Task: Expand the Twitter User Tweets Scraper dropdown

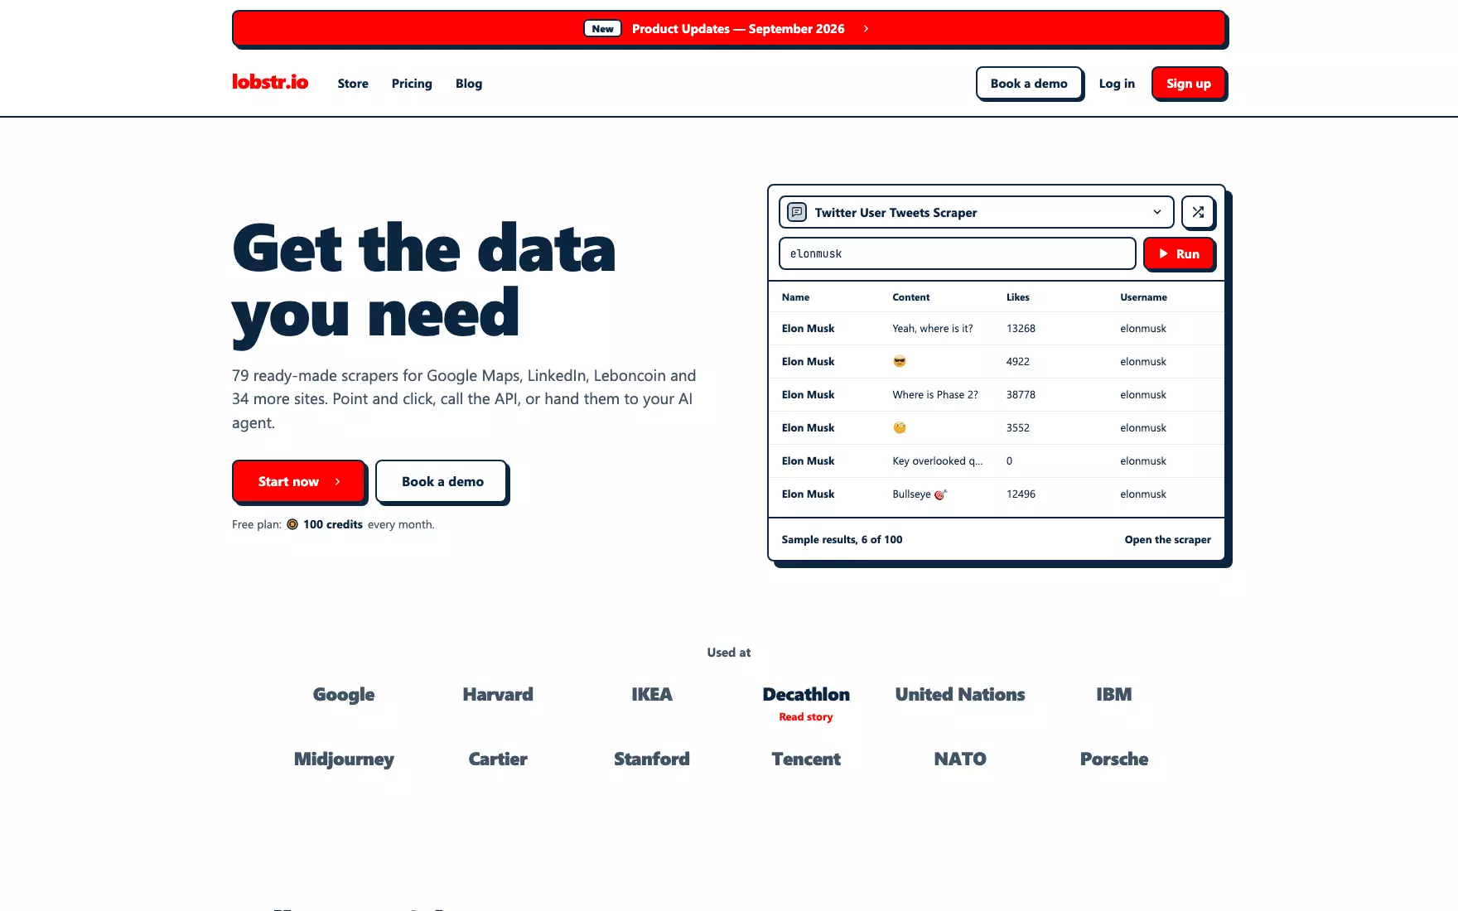Action: point(977,212)
